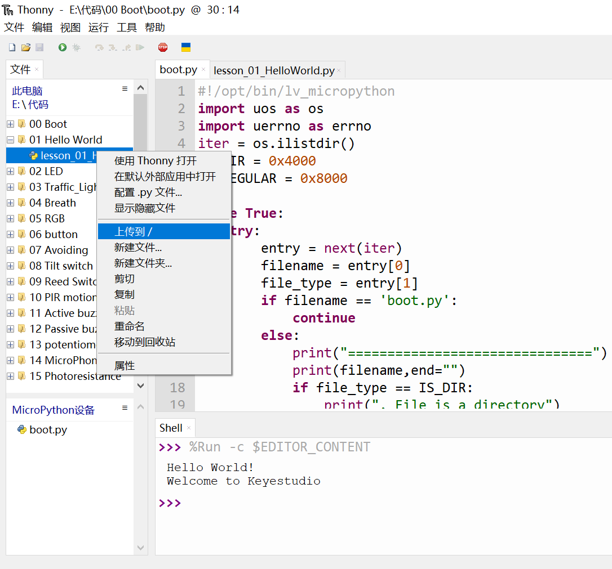Close the 文件 panel tab

37,69
